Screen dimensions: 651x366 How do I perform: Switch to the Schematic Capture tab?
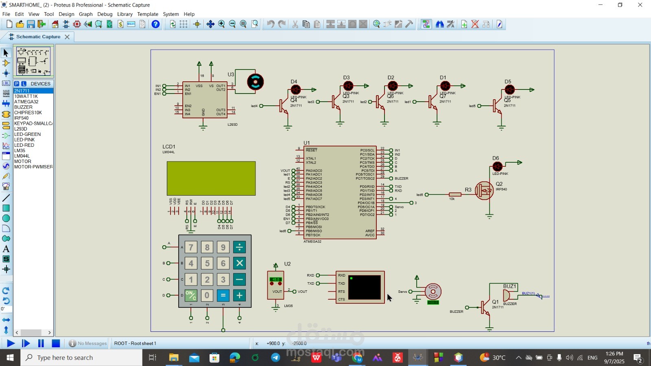[x=39, y=37]
